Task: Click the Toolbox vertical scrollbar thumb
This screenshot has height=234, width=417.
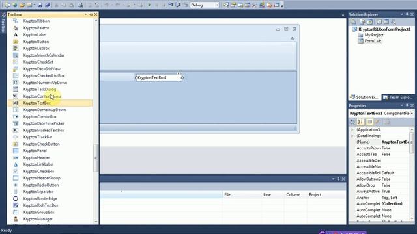Action: click(96, 158)
